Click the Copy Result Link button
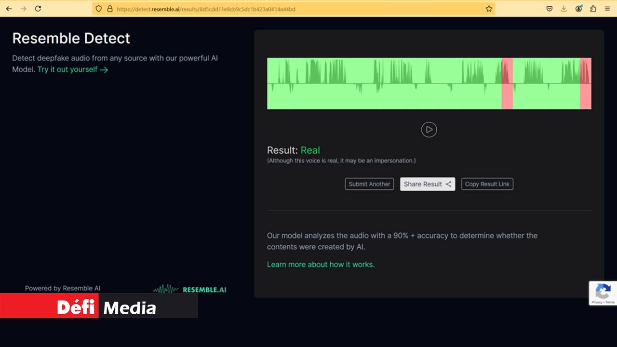617x347 pixels. [x=487, y=184]
